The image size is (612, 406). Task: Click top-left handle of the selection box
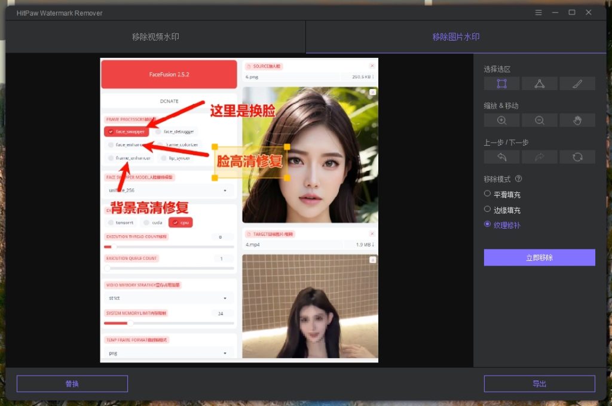(x=215, y=147)
